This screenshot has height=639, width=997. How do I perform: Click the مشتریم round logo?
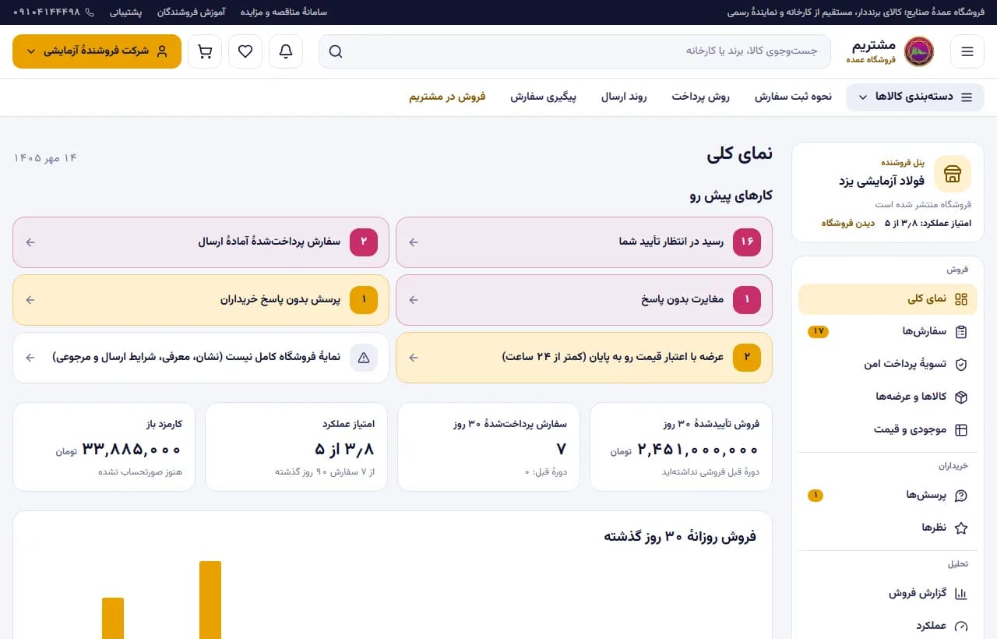tap(919, 51)
